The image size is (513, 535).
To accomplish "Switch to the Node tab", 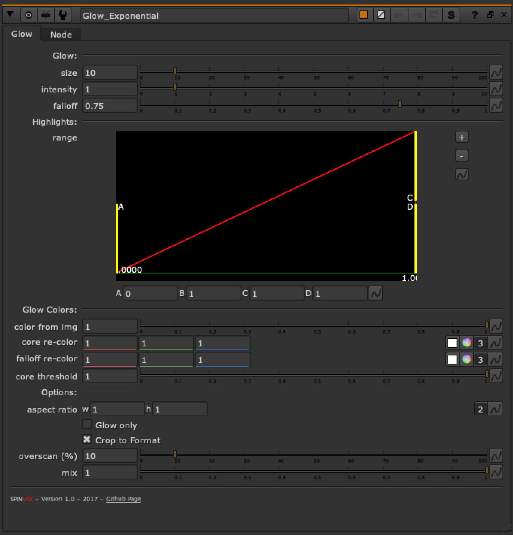I will pos(61,34).
